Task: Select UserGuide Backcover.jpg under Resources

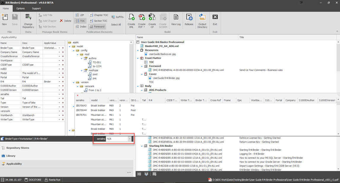Action: tap(162, 54)
